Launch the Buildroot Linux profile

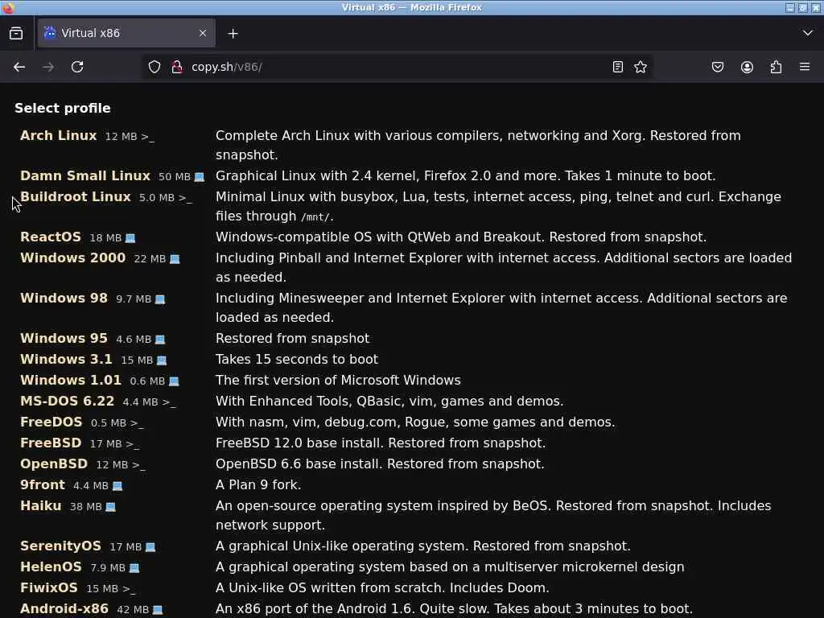coord(75,196)
